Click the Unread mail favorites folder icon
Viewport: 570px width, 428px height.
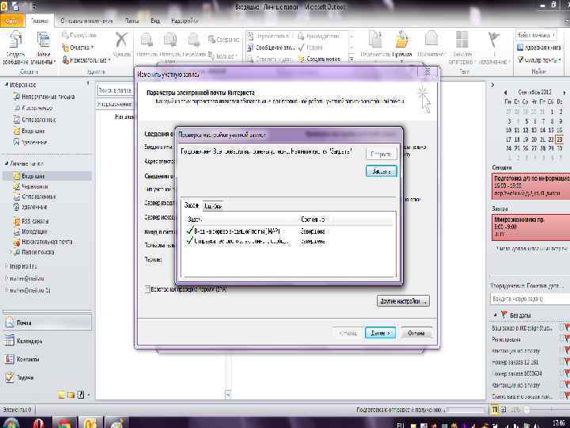tap(16, 97)
